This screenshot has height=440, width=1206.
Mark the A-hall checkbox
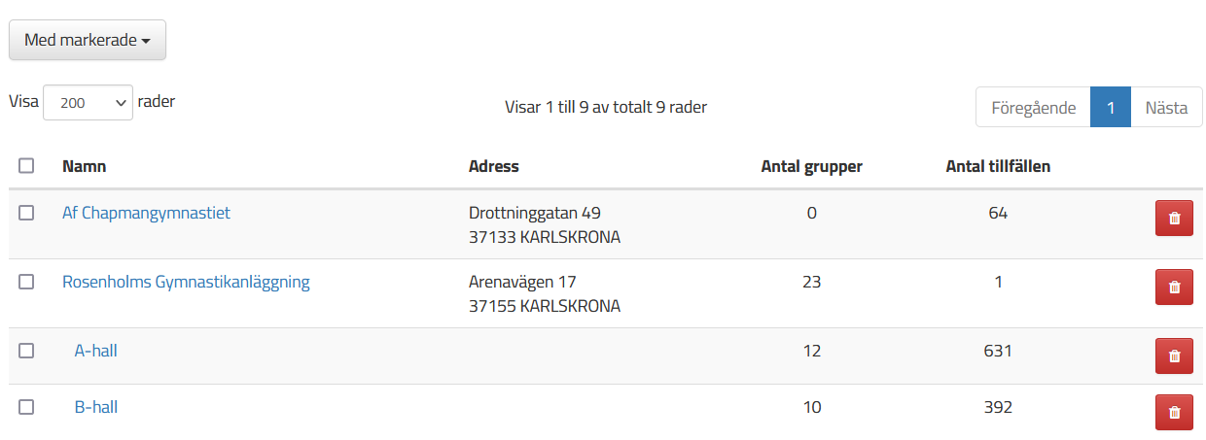click(26, 351)
